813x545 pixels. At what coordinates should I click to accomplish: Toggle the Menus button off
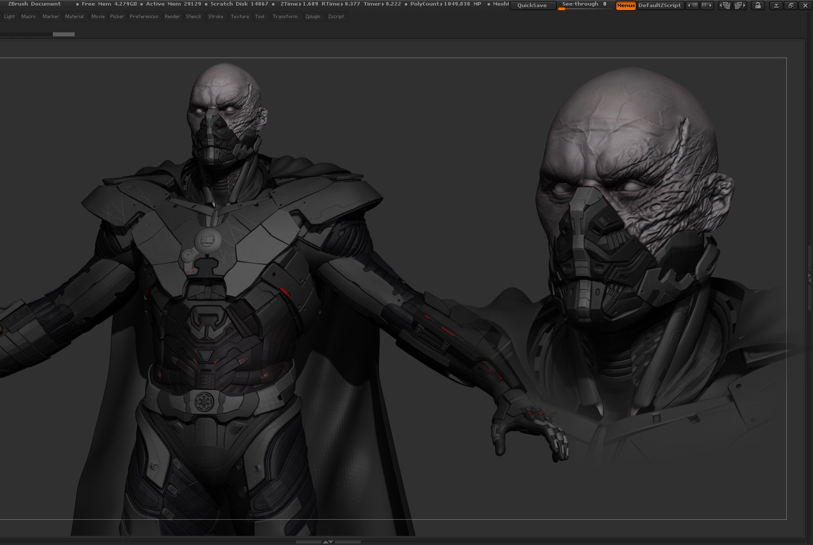click(x=626, y=6)
